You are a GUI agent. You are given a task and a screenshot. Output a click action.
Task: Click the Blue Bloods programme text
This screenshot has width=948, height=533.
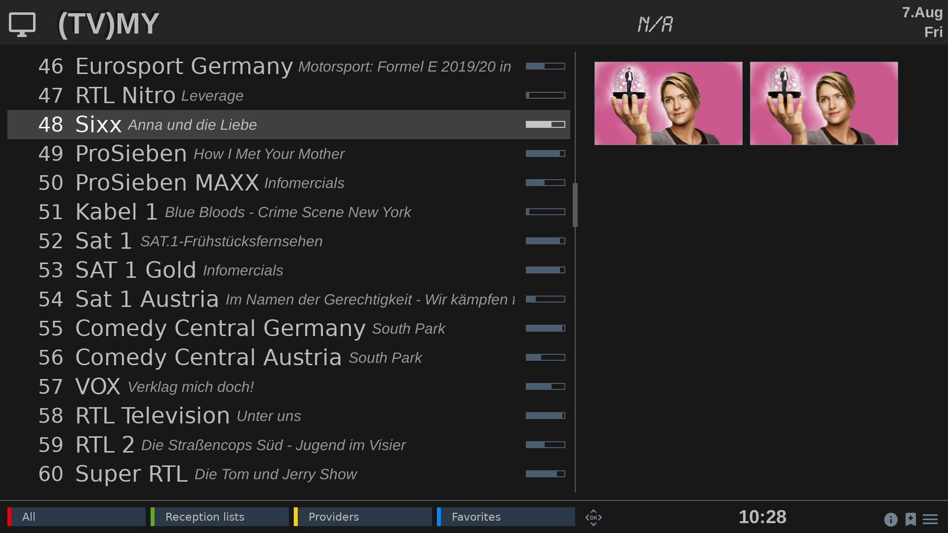(288, 212)
